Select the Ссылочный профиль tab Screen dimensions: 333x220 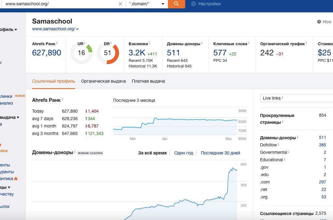(x=53, y=81)
